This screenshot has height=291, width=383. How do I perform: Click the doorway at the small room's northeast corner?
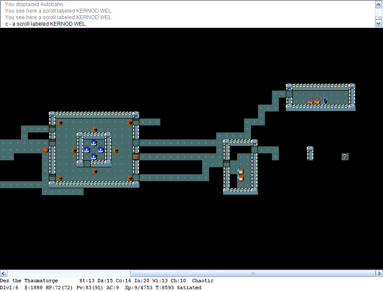pyautogui.click(x=254, y=150)
